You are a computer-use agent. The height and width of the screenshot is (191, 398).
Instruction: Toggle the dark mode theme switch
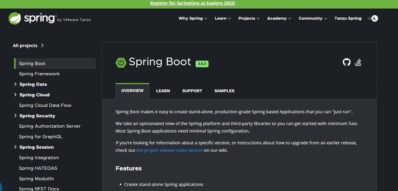(x=373, y=18)
